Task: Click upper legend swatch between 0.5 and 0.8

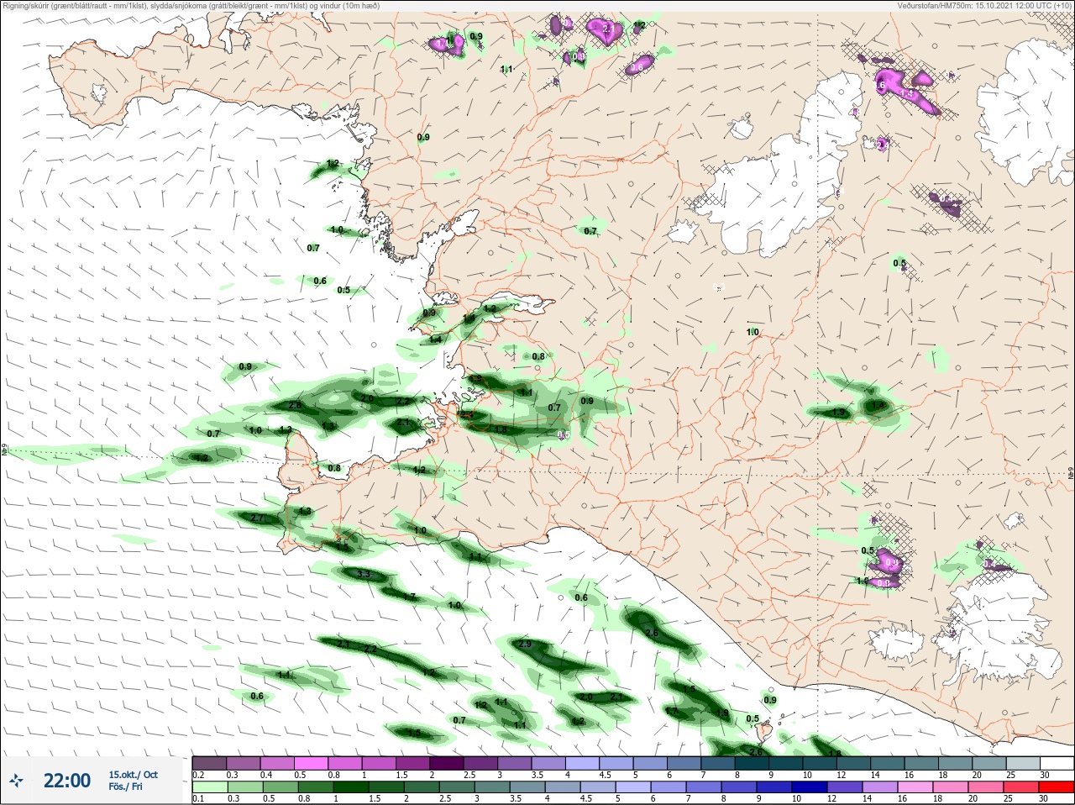Action: click(x=312, y=764)
